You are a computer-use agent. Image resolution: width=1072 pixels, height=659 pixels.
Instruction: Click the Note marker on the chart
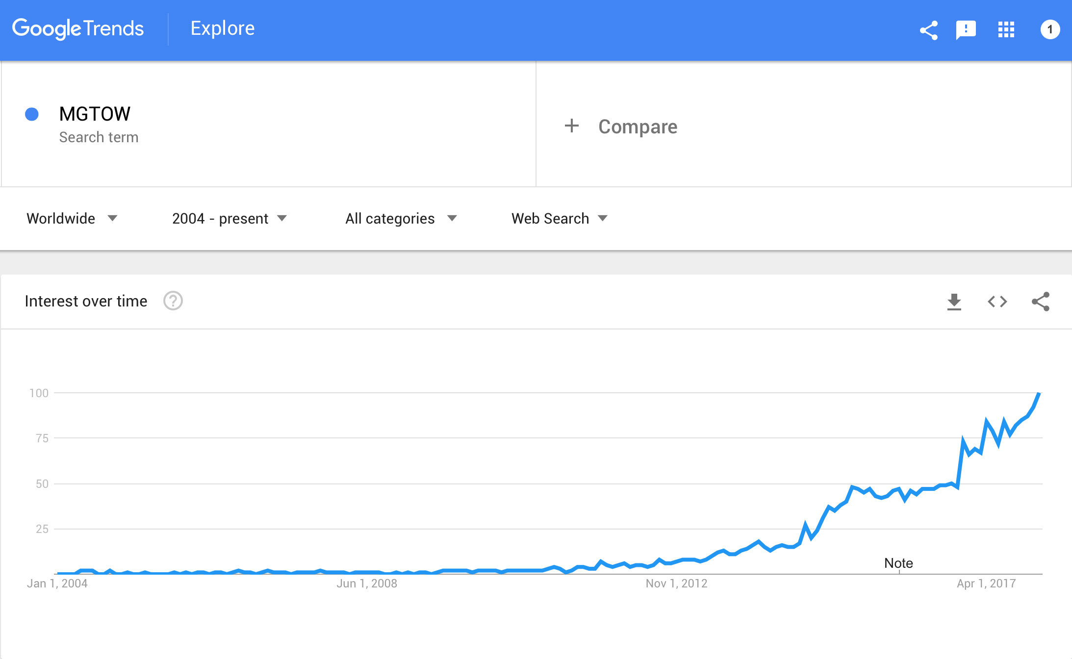pyautogui.click(x=898, y=563)
